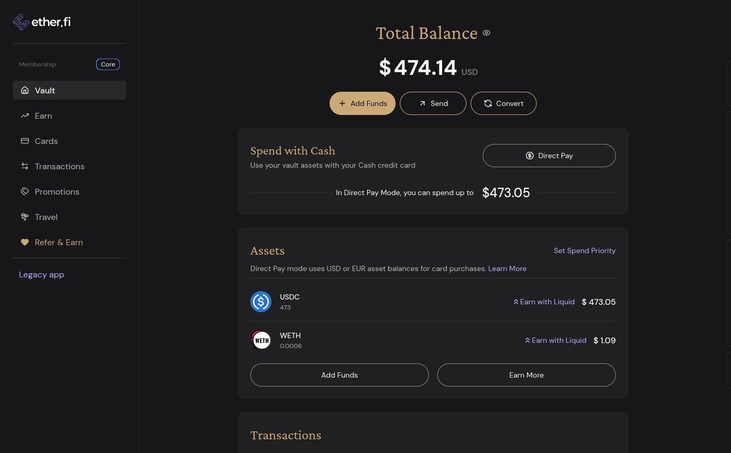Open Refer & Earn page
Screen dimensions: 731x453
click(x=69, y=242)
